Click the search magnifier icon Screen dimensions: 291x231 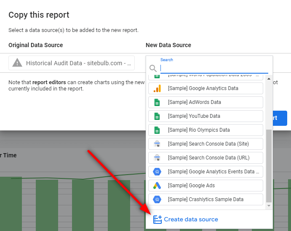153,68
